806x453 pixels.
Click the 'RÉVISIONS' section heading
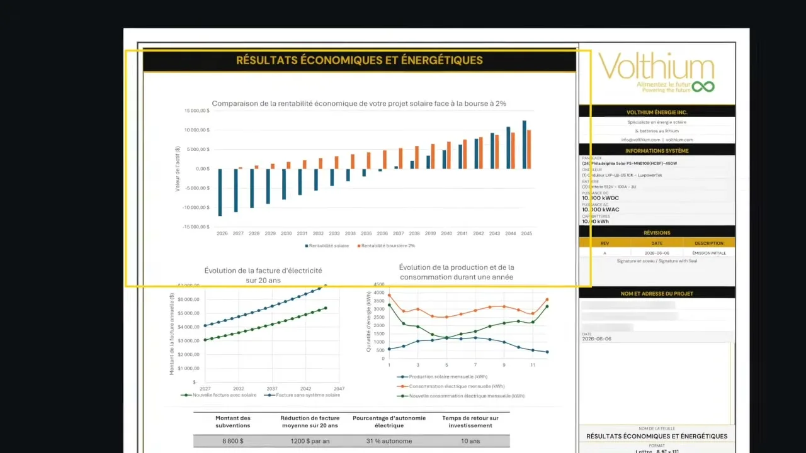[x=657, y=233]
